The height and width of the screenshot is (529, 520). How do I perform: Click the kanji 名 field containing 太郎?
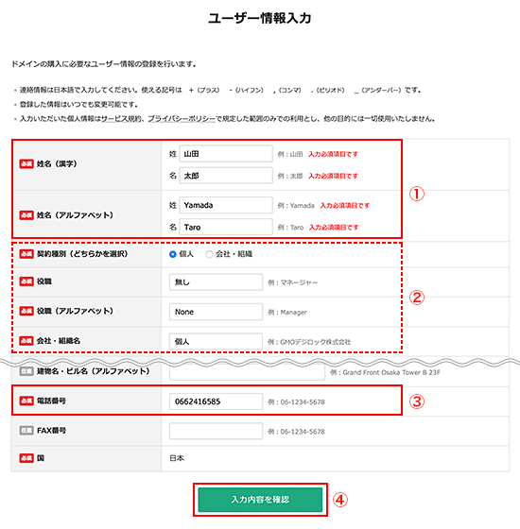pos(226,176)
